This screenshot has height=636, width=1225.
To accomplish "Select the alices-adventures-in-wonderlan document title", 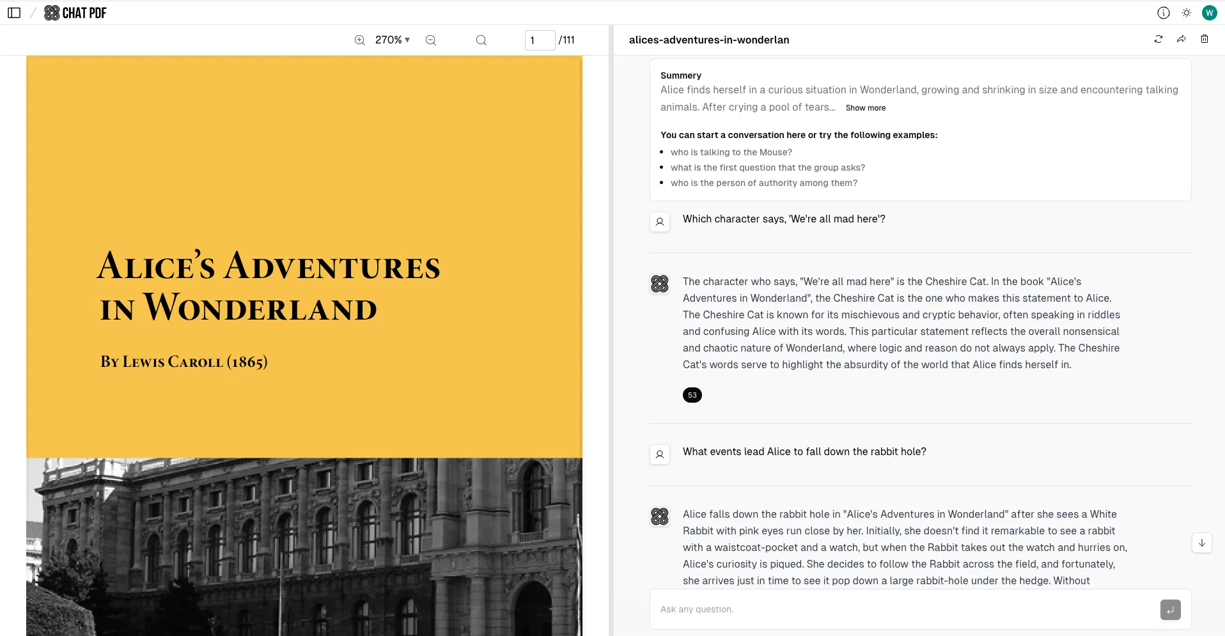I will coord(708,40).
